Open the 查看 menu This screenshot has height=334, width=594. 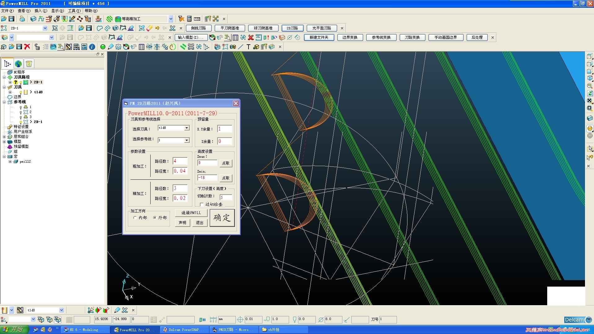tap(24, 11)
